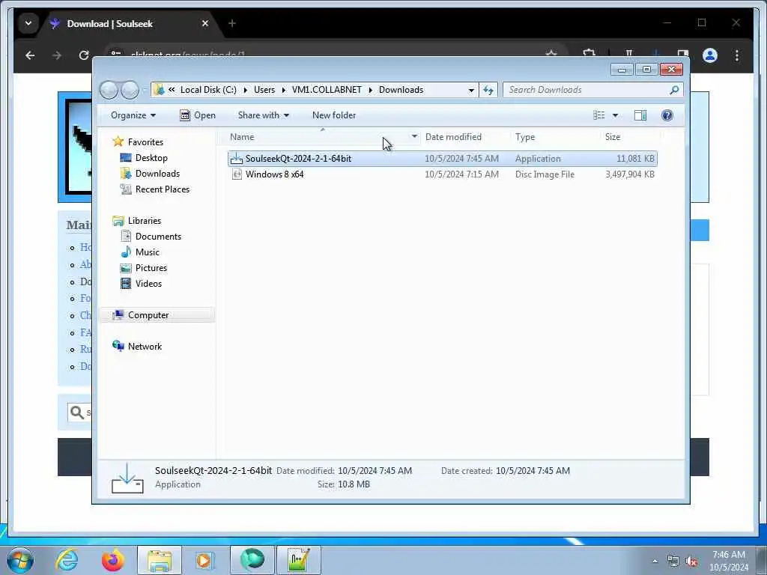
Task: Click Downloads in the address path
Action: pyautogui.click(x=401, y=90)
